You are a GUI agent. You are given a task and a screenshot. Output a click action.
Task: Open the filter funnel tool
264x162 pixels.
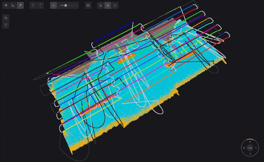[x=6, y=25]
